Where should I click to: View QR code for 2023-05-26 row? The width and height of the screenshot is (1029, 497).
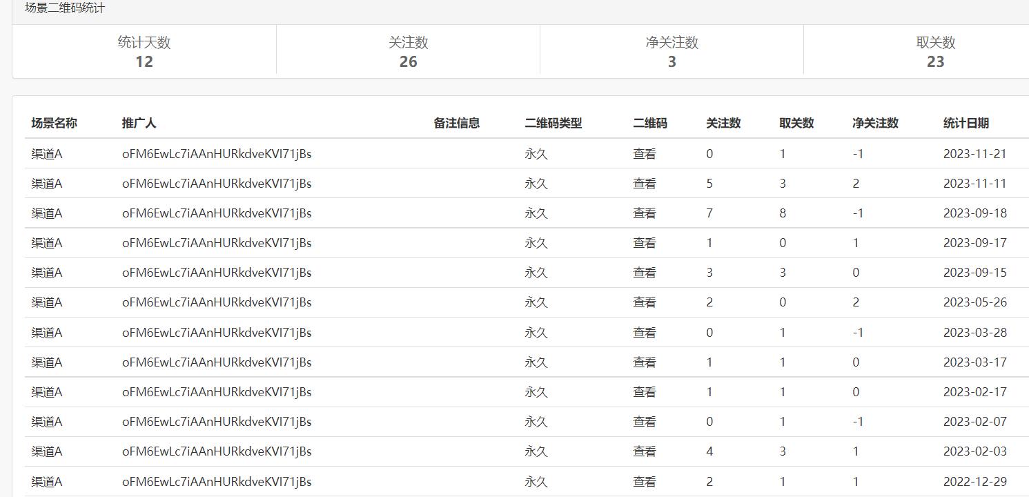[644, 302]
